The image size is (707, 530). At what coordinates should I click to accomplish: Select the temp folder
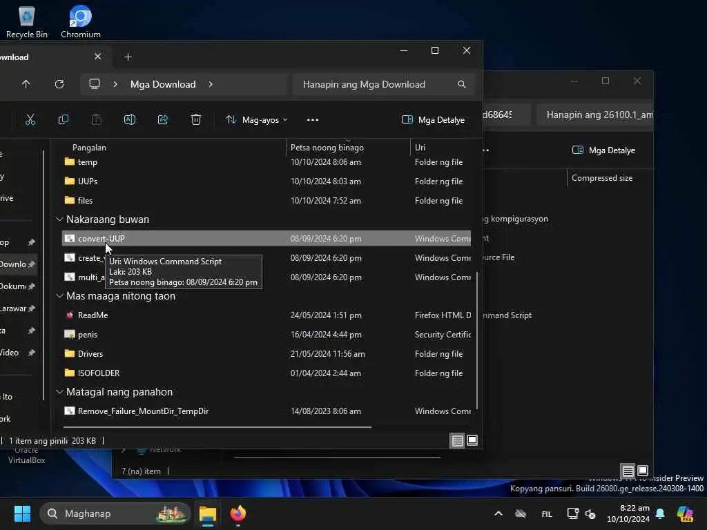tap(266, 161)
